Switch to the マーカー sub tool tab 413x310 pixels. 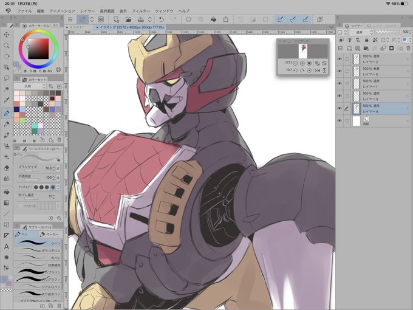(x=50, y=234)
